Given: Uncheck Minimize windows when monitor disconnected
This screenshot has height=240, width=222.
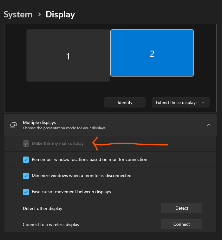Looking at the screenshot, I should pos(26,176).
